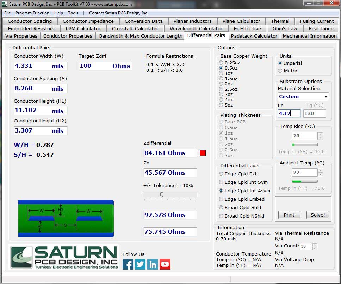Expand the Material Selection Custom dropdown

(326, 97)
